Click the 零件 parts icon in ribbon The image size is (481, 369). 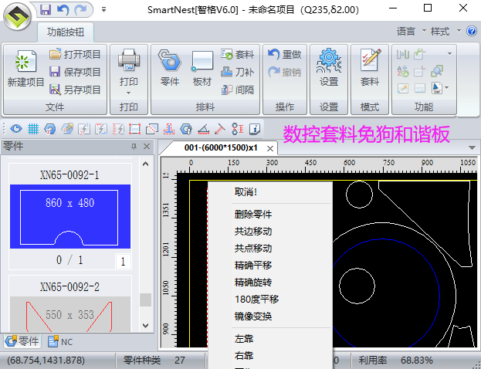[170, 68]
